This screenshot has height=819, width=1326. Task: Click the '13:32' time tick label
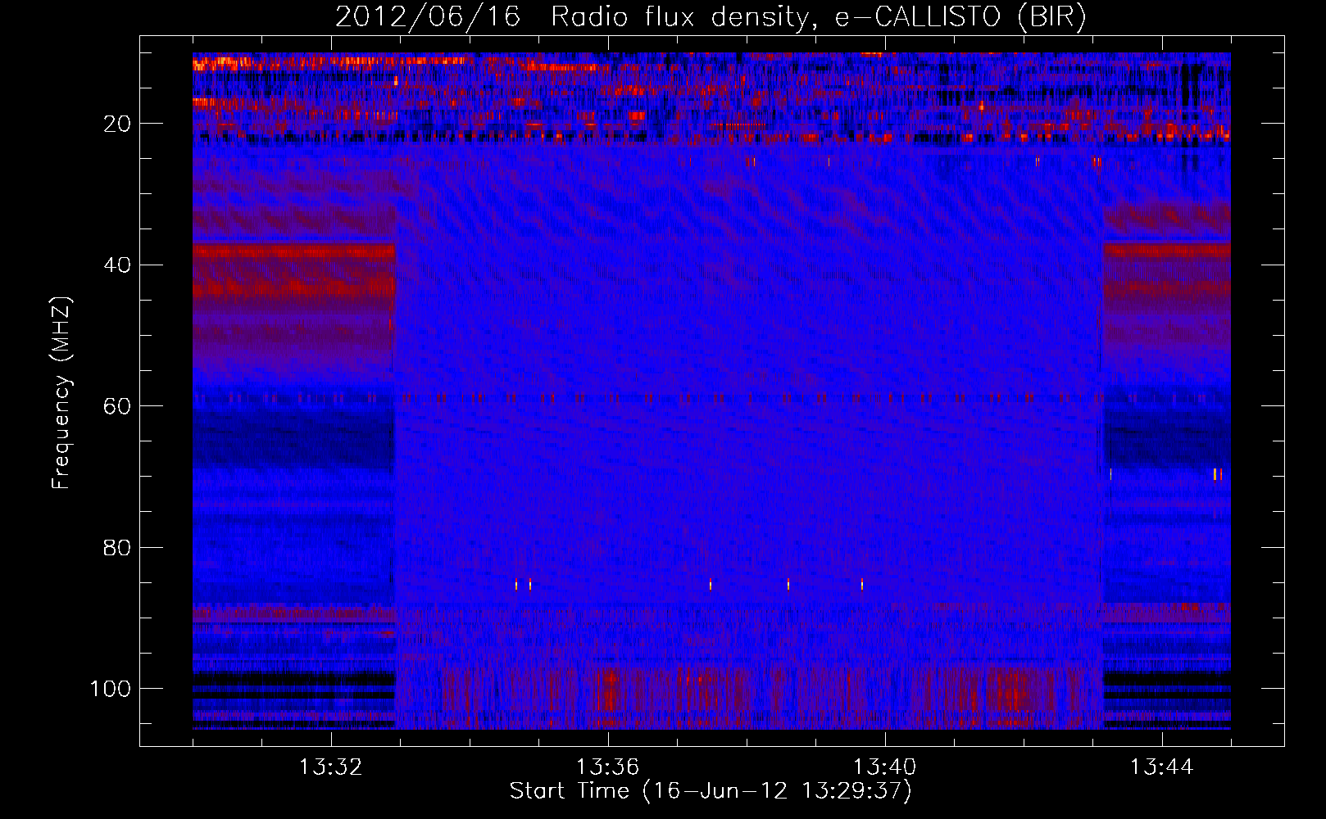click(x=331, y=767)
